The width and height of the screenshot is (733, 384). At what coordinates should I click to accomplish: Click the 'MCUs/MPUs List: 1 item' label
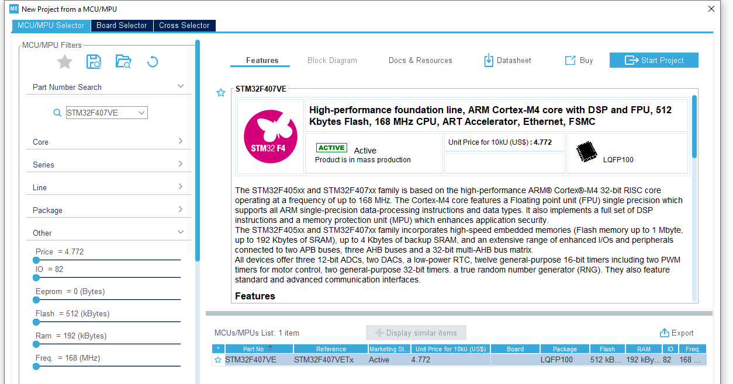point(257,333)
